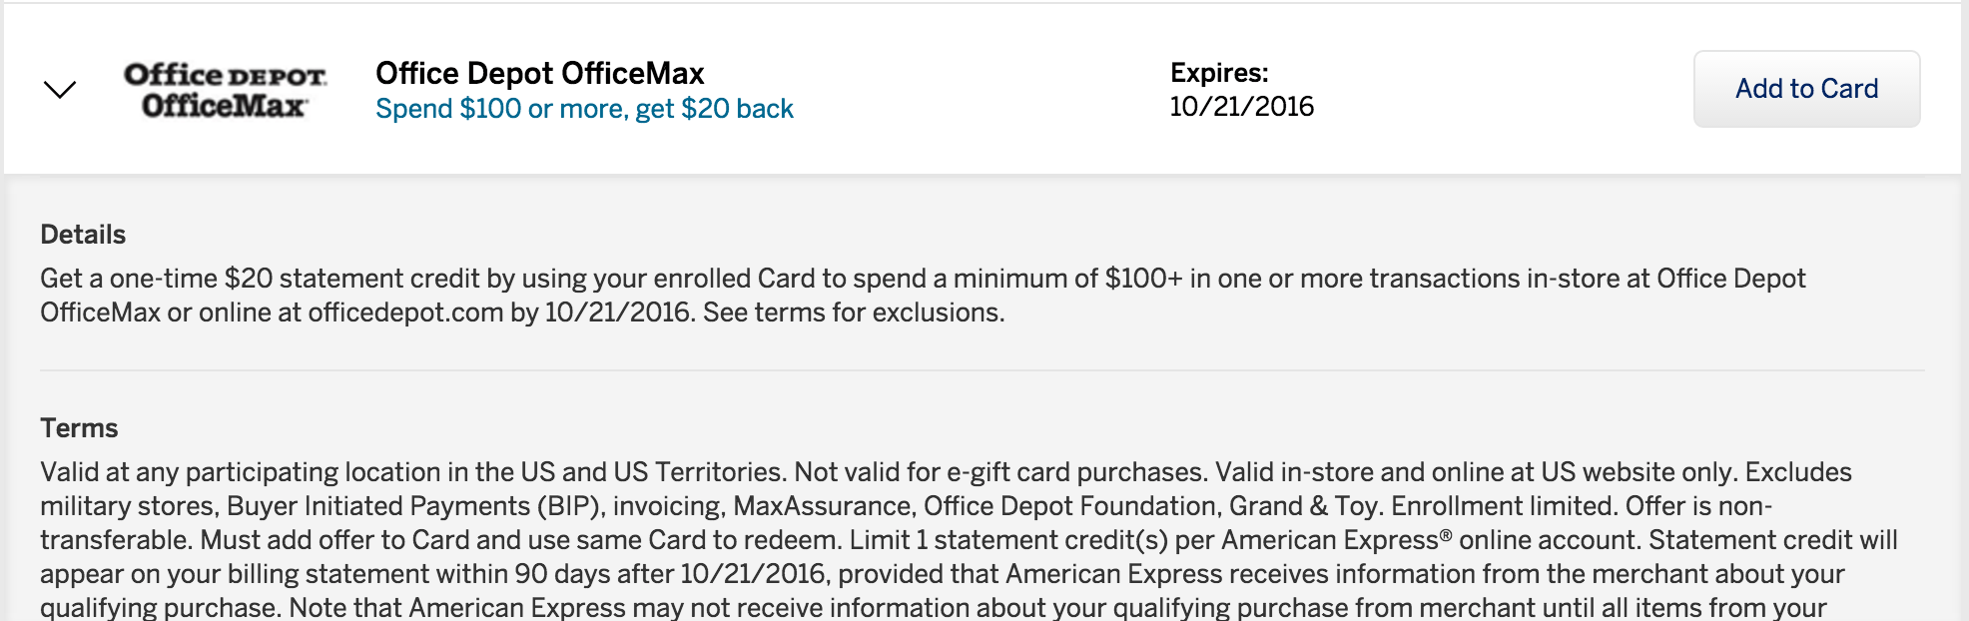Collapse the Office Depot offer chevron
1969x621 pixels.
pos(60,90)
